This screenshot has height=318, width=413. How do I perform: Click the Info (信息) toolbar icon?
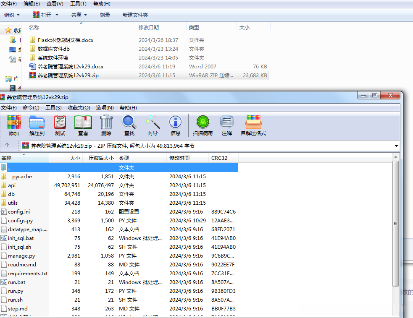click(x=176, y=125)
